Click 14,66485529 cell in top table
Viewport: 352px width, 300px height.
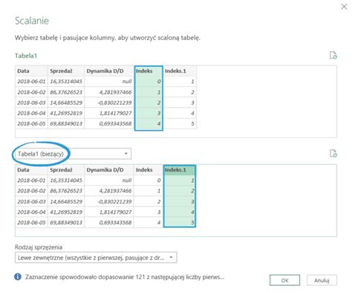pyautogui.click(x=66, y=102)
